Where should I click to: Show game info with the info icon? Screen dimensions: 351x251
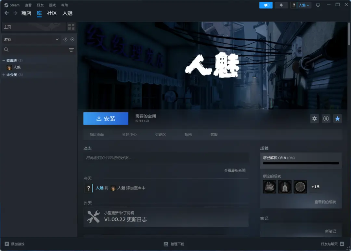point(326,118)
